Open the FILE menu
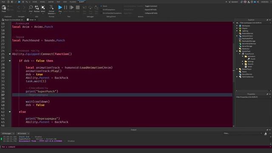The image size is (272, 153). click(3, 2)
